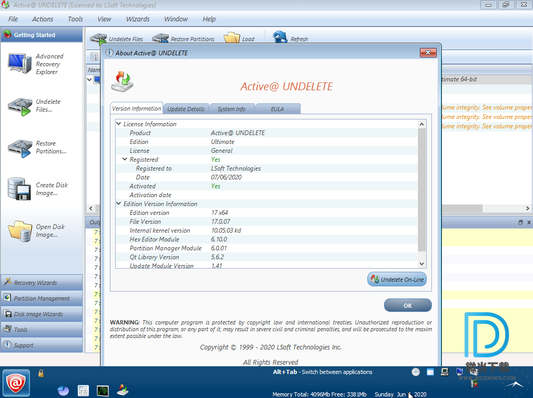The height and width of the screenshot is (398, 533).
Task: Select the File Version 17.0.07 row
Action: (267, 222)
